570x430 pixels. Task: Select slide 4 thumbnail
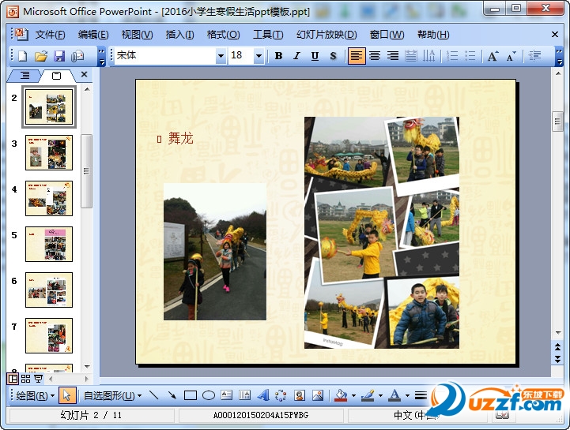pyautogui.click(x=49, y=199)
